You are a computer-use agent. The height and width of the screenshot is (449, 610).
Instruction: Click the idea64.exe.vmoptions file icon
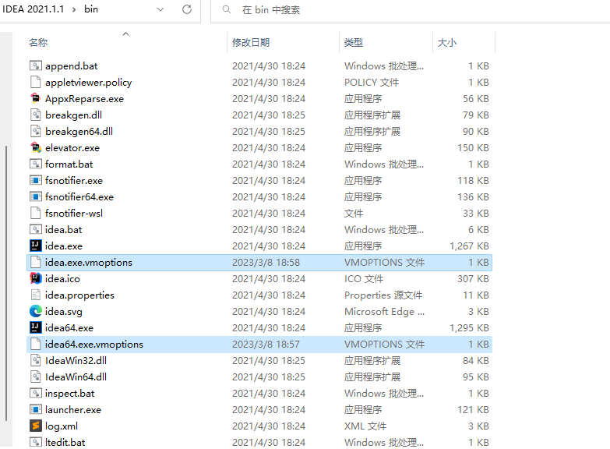coord(35,344)
